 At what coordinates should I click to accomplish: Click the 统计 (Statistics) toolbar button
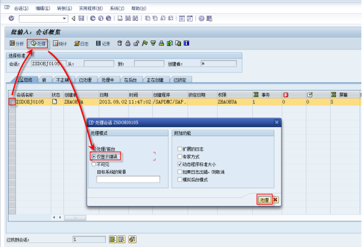[x=59, y=44]
